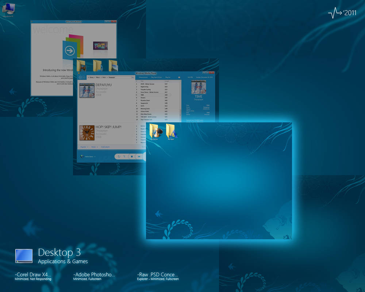This screenshot has width=365, height=292.
Task: Select the highlighted track TIME in list
Action: click(153, 95)
